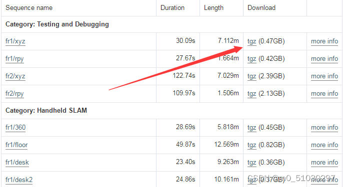Image resolution: width=343 pixels, height=187 pixels.
Task: Open the fr2/rpy sequence link
Action: coord(14,94)
